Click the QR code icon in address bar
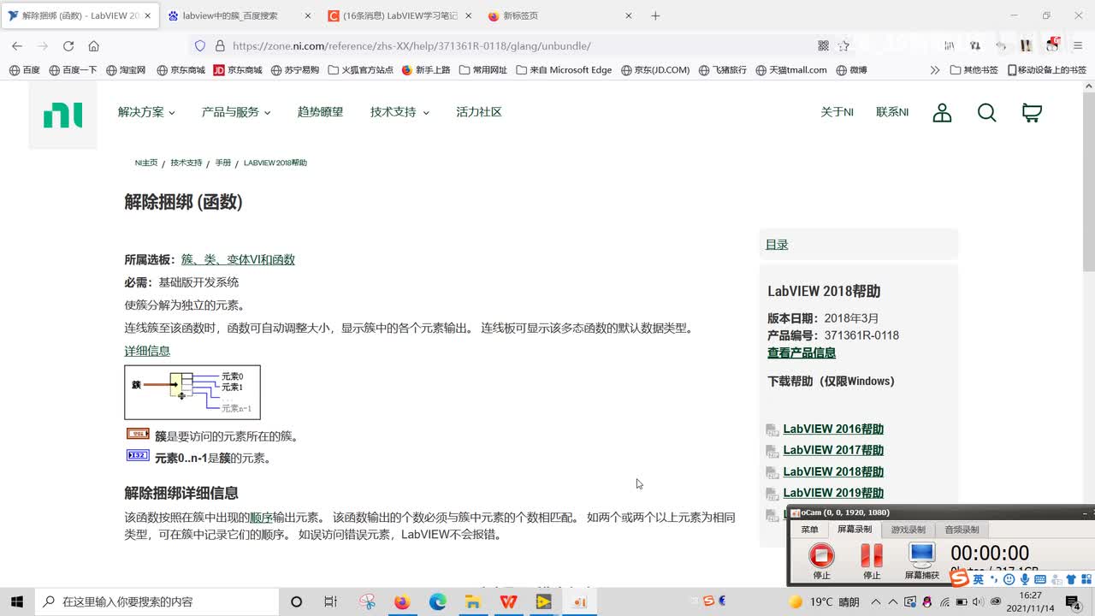 click(823, 45)
